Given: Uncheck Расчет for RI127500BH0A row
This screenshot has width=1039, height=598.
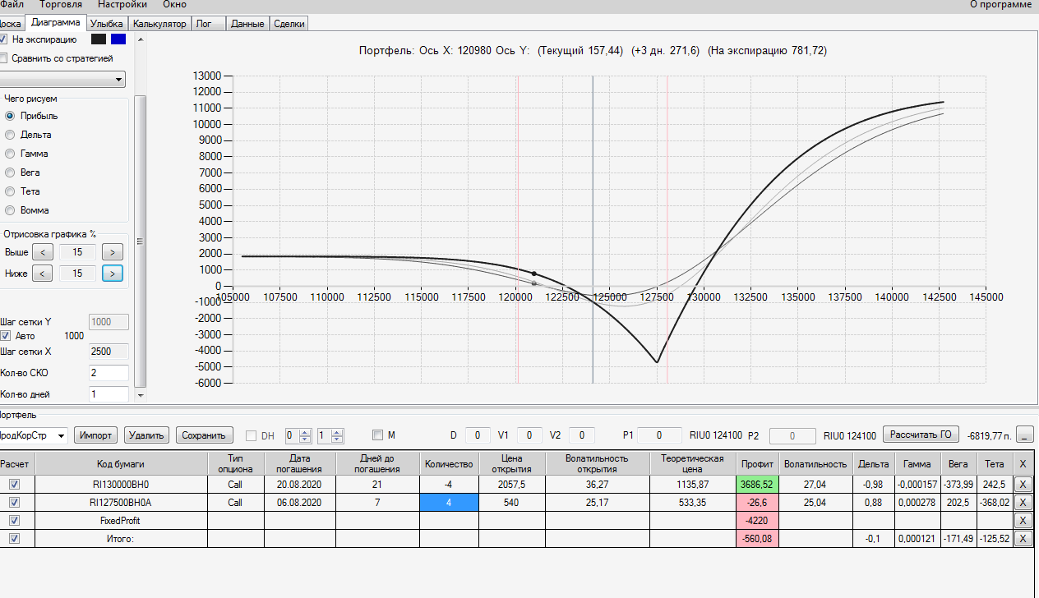Looking at the screenshot, I should [14, 503].
